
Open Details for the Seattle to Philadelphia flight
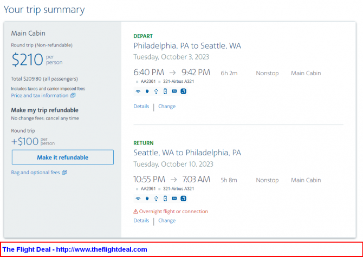(141, 221)
